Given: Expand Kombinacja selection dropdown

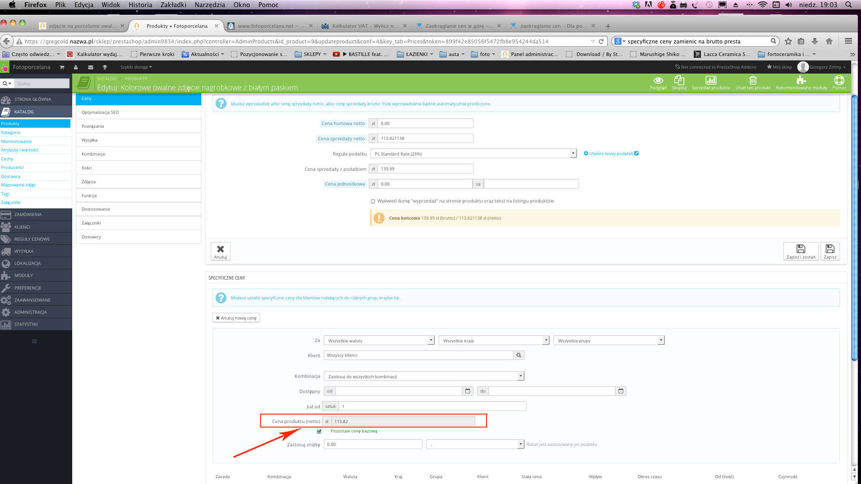Looking at the screenshot, I should pyautogui.click(x=423, y=376).
